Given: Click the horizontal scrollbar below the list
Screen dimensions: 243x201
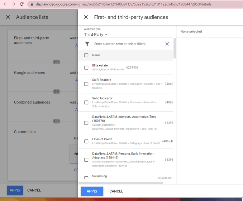Looking at the screenshot, I should (x=121, y=183).
